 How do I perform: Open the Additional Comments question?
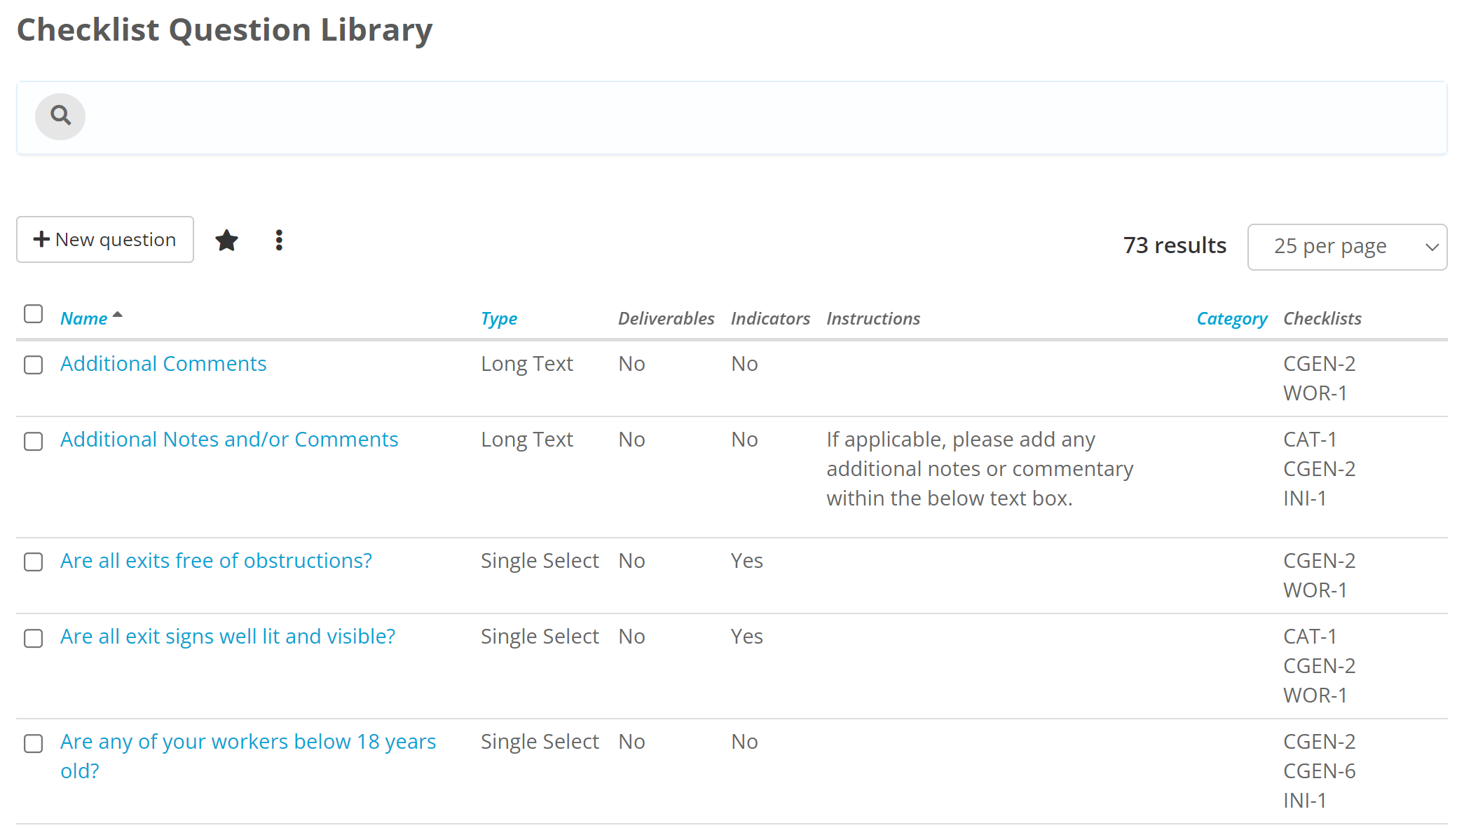point(163,363)
